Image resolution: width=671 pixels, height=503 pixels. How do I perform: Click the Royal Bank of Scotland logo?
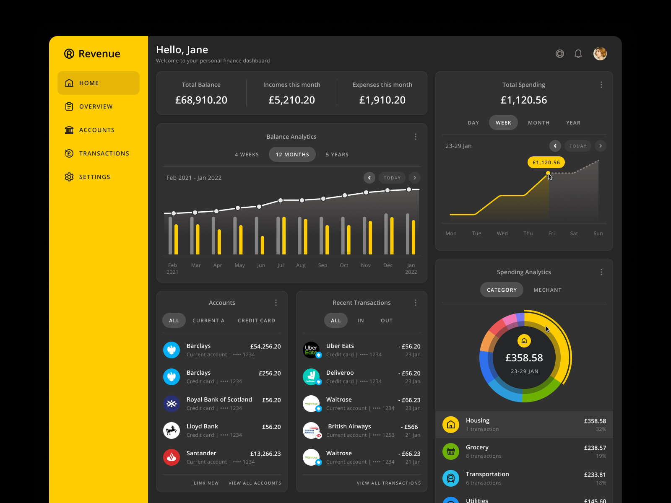point(172,404)
